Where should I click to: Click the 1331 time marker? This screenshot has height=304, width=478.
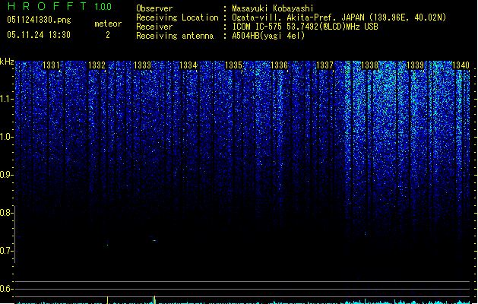click(51, 65)
